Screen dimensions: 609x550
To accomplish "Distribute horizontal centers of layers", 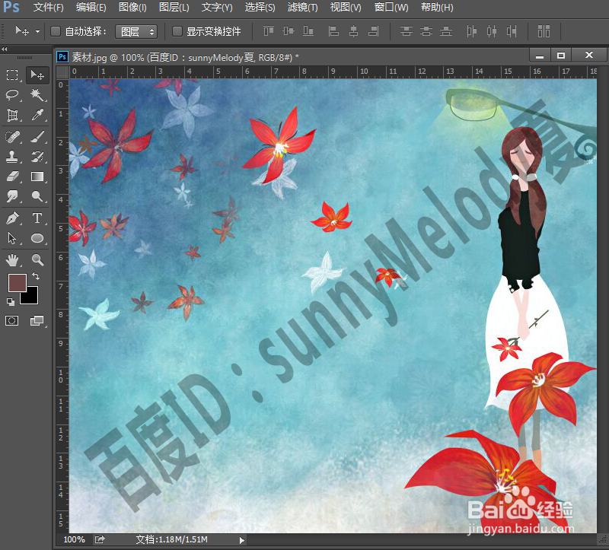I will coord(492,31).
